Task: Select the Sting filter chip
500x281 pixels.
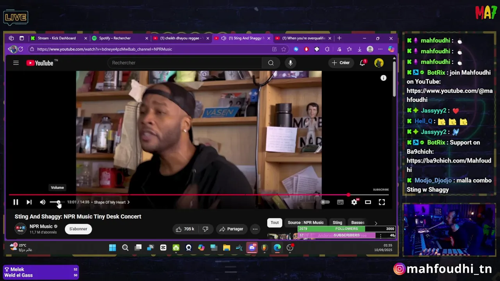Action: (337, 223)
